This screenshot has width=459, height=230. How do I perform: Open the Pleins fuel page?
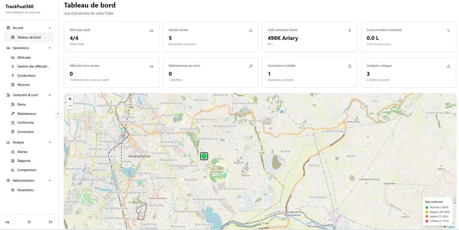click(29, 105)
